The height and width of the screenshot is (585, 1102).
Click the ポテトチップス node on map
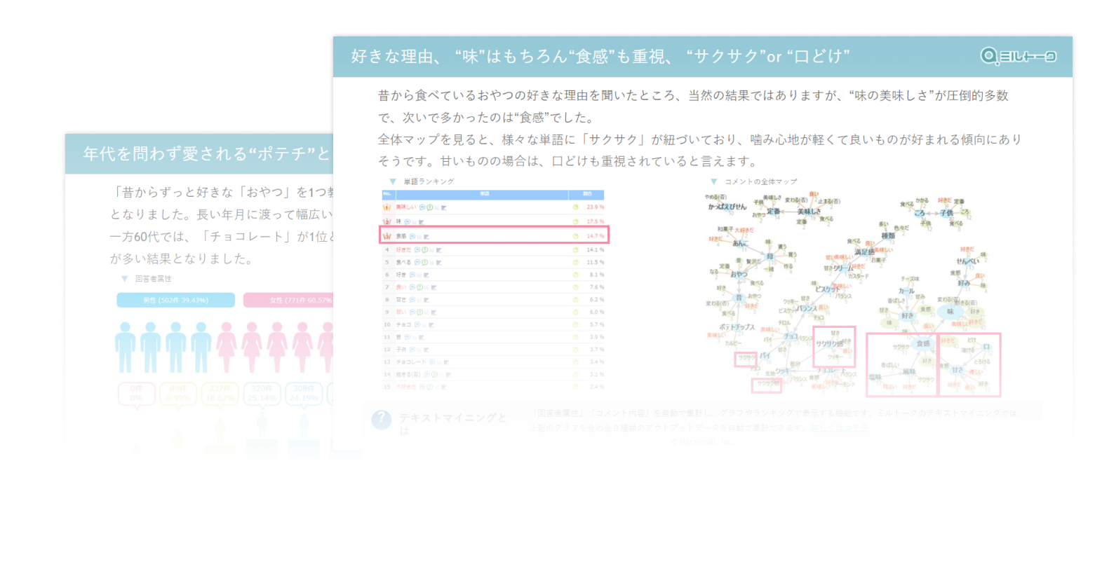pos(737,327)
